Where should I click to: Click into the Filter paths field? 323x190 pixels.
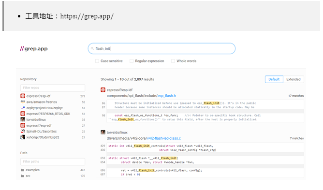[x=53, y=161]
